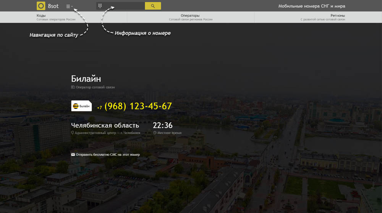Select phone number (968) 123-45-67

(x=138, y=106)
